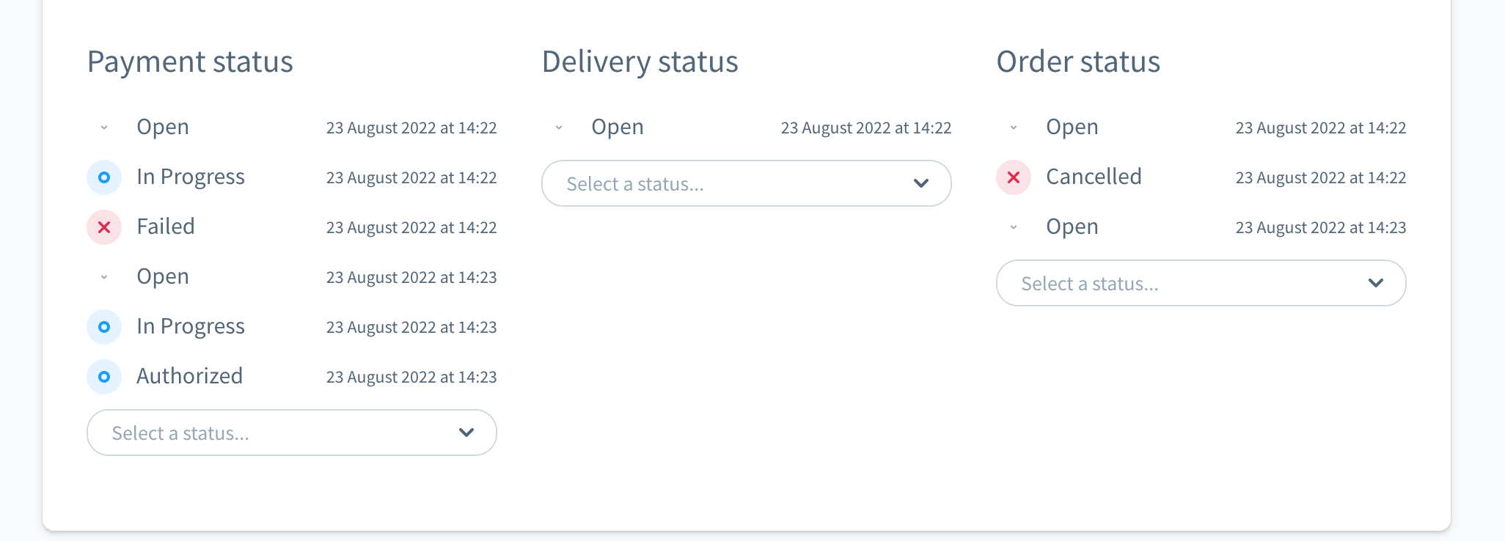The image size is (1505, 541).
Task: Click the red Failed icon in Payment status
Action: coord(103,227)
